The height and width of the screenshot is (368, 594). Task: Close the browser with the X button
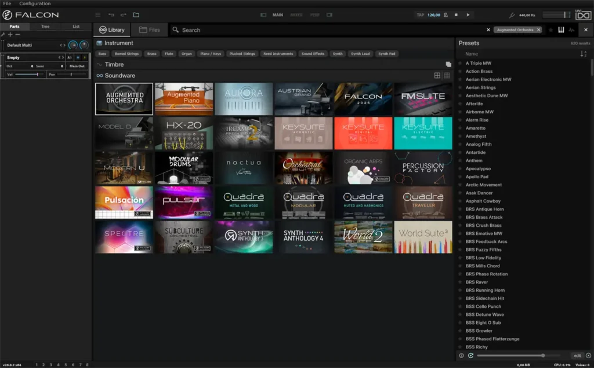pos(586,30)
